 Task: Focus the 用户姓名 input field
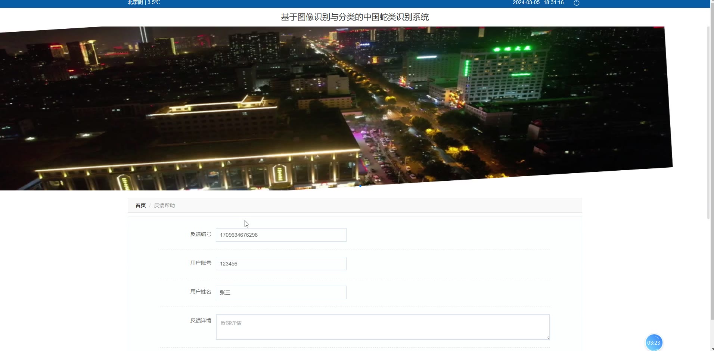[x=281, y=292]
